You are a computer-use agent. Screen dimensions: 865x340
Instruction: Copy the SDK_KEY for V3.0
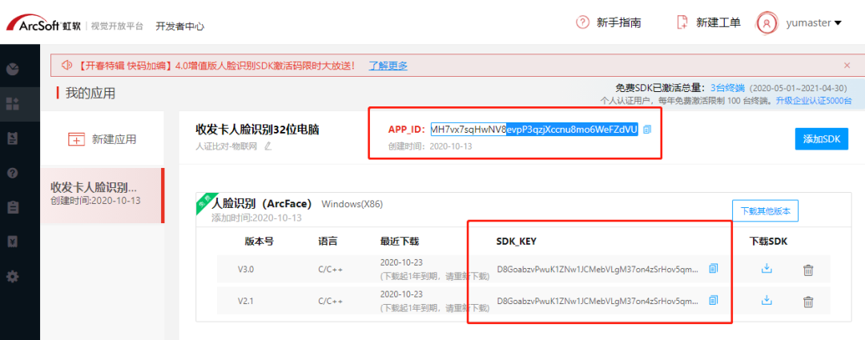714,269
